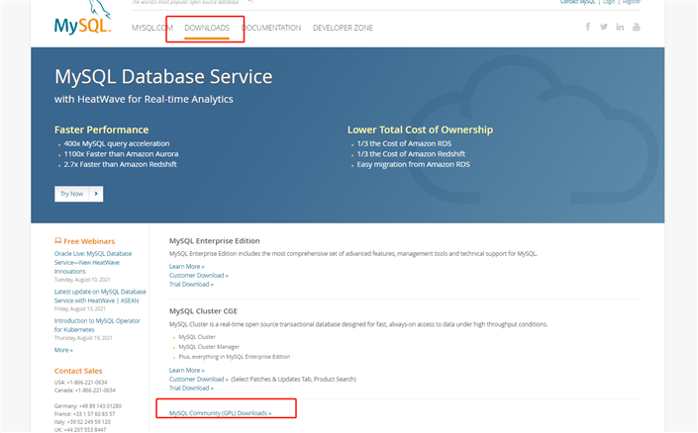This screenshot has height=433, width=698.
Task: Click the text Easy migration from Amazon RDS
Action: [x=413, y=164]
